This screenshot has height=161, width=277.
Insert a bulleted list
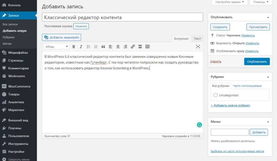coord(88,47)
